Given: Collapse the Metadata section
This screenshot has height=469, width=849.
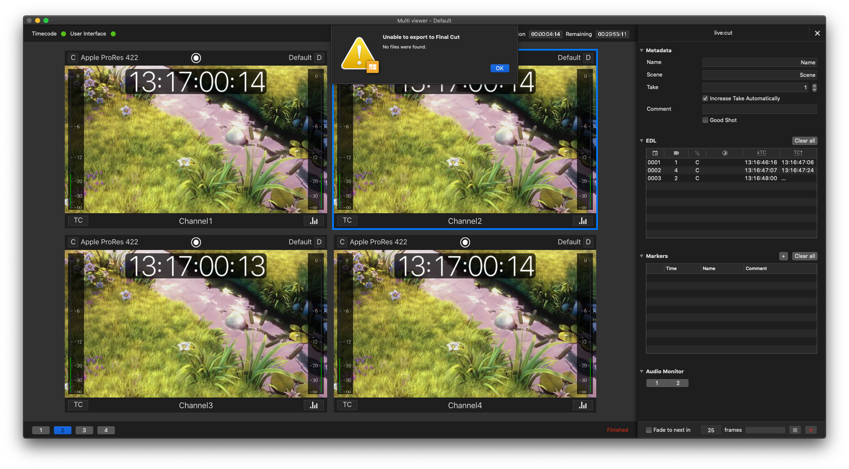Looking at the screenshot, I should (x=642, y=51).
